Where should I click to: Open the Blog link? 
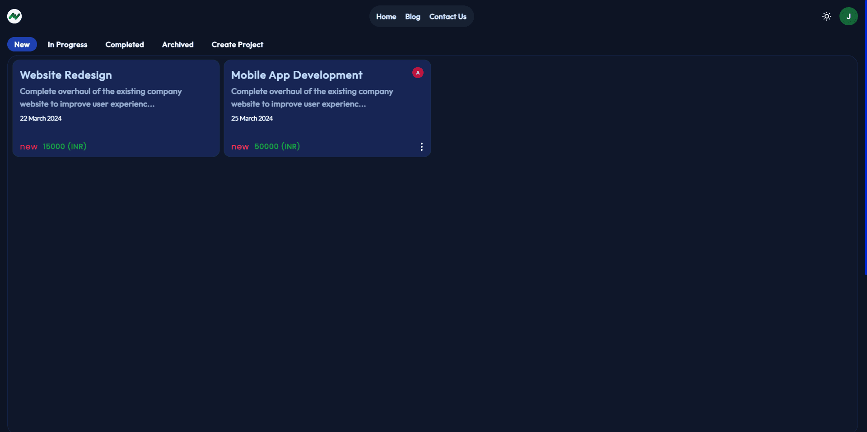[412, 17]
